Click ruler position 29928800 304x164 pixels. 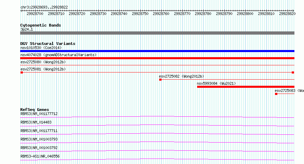tap(245, 14)
